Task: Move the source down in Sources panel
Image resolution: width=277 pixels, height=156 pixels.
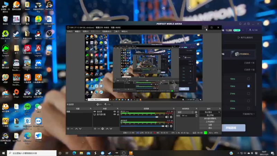Action: tap(111, 129)
